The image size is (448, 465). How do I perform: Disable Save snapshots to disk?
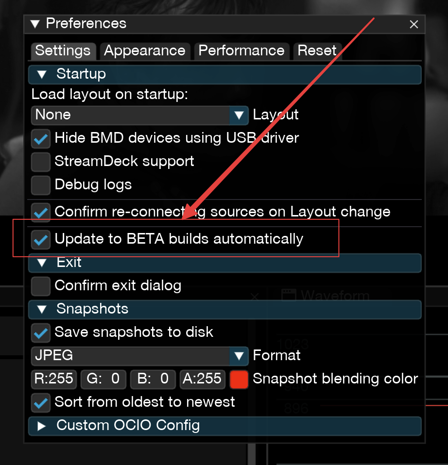(41, 332)
